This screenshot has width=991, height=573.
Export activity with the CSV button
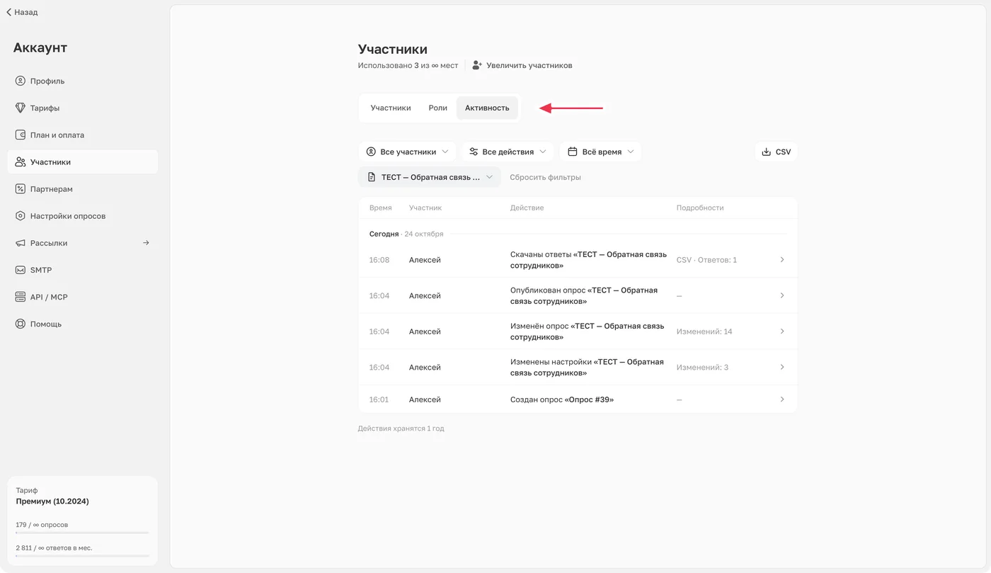tap(776, 152)
